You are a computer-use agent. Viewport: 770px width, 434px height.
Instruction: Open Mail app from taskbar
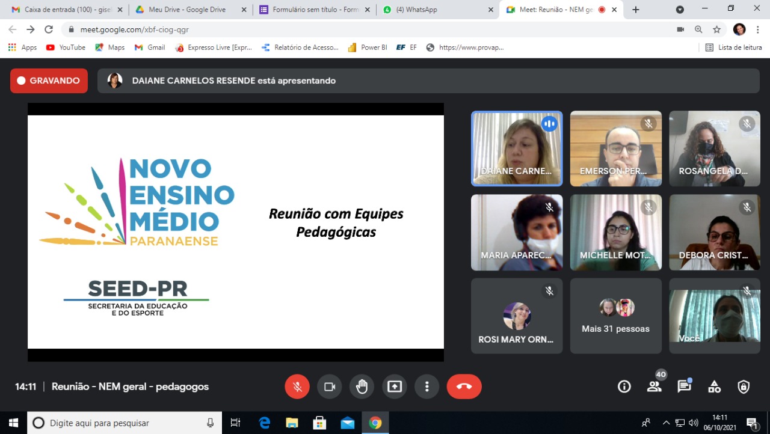point(347,423)
